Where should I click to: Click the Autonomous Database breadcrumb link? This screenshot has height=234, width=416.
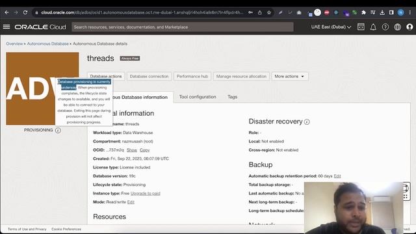tap(47, 44)
